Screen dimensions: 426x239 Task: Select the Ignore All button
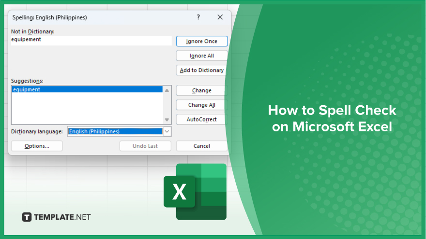(x=201, y=56)
